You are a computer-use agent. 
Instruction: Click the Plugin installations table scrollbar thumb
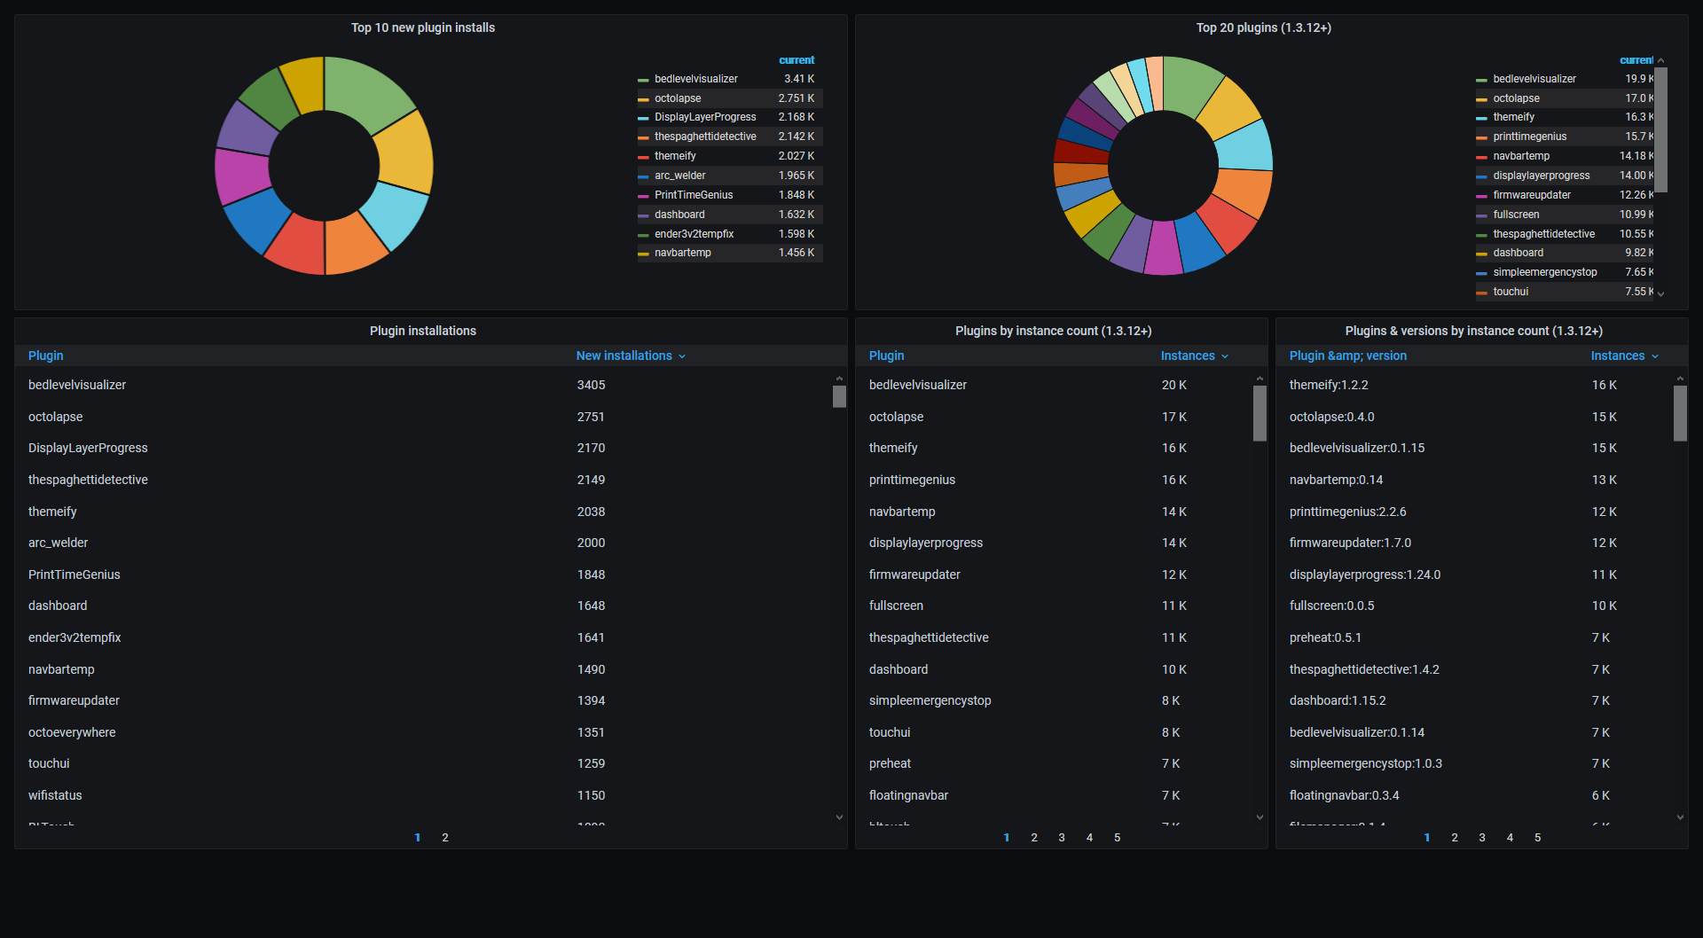point(839,396)
